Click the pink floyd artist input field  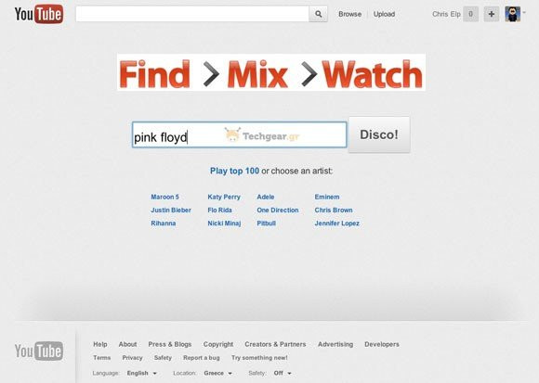(239, 134)
